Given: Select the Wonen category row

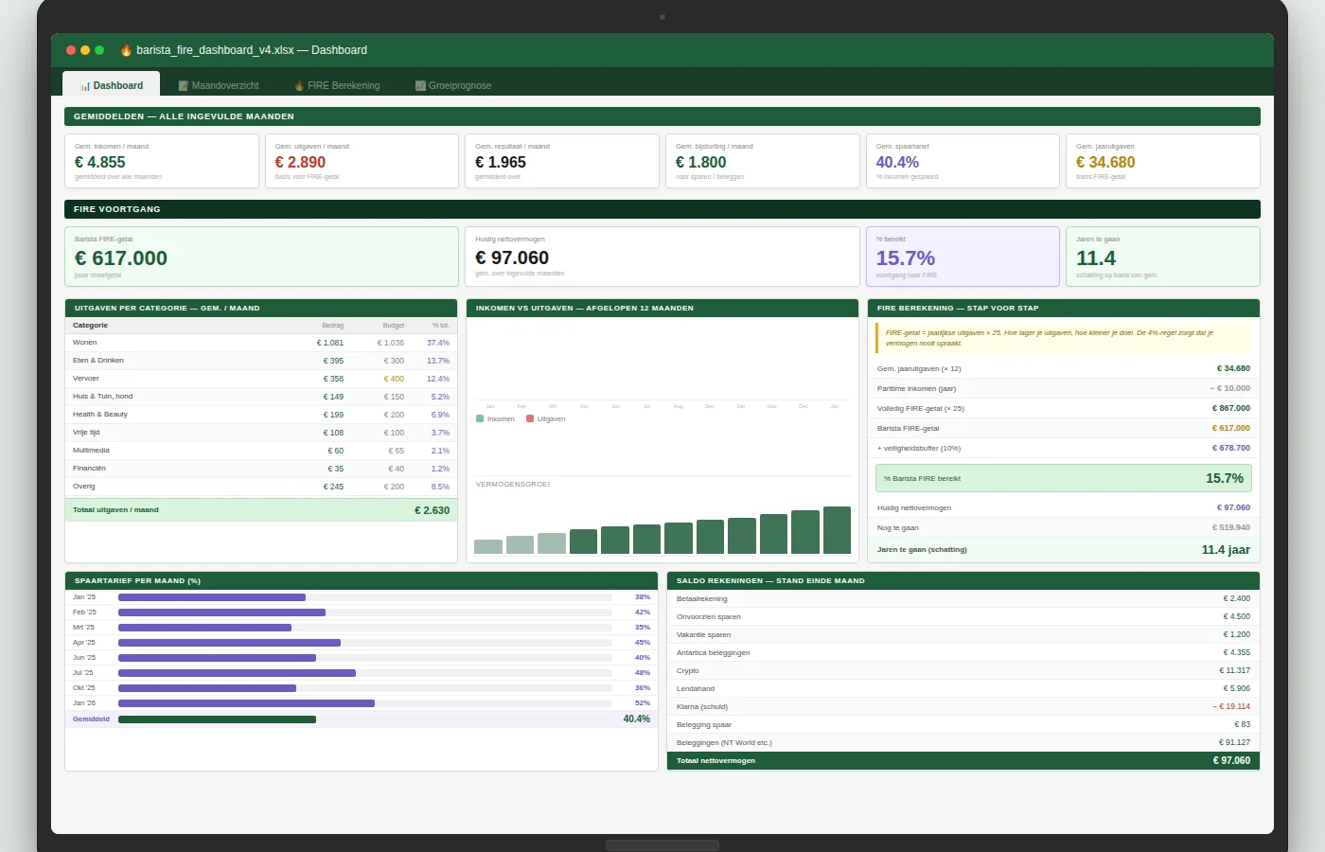Looking at the screenshot, I should 260,343.
